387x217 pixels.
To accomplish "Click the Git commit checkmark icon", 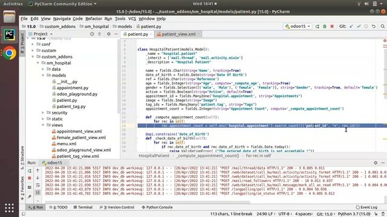I will [x=359, y=27].
